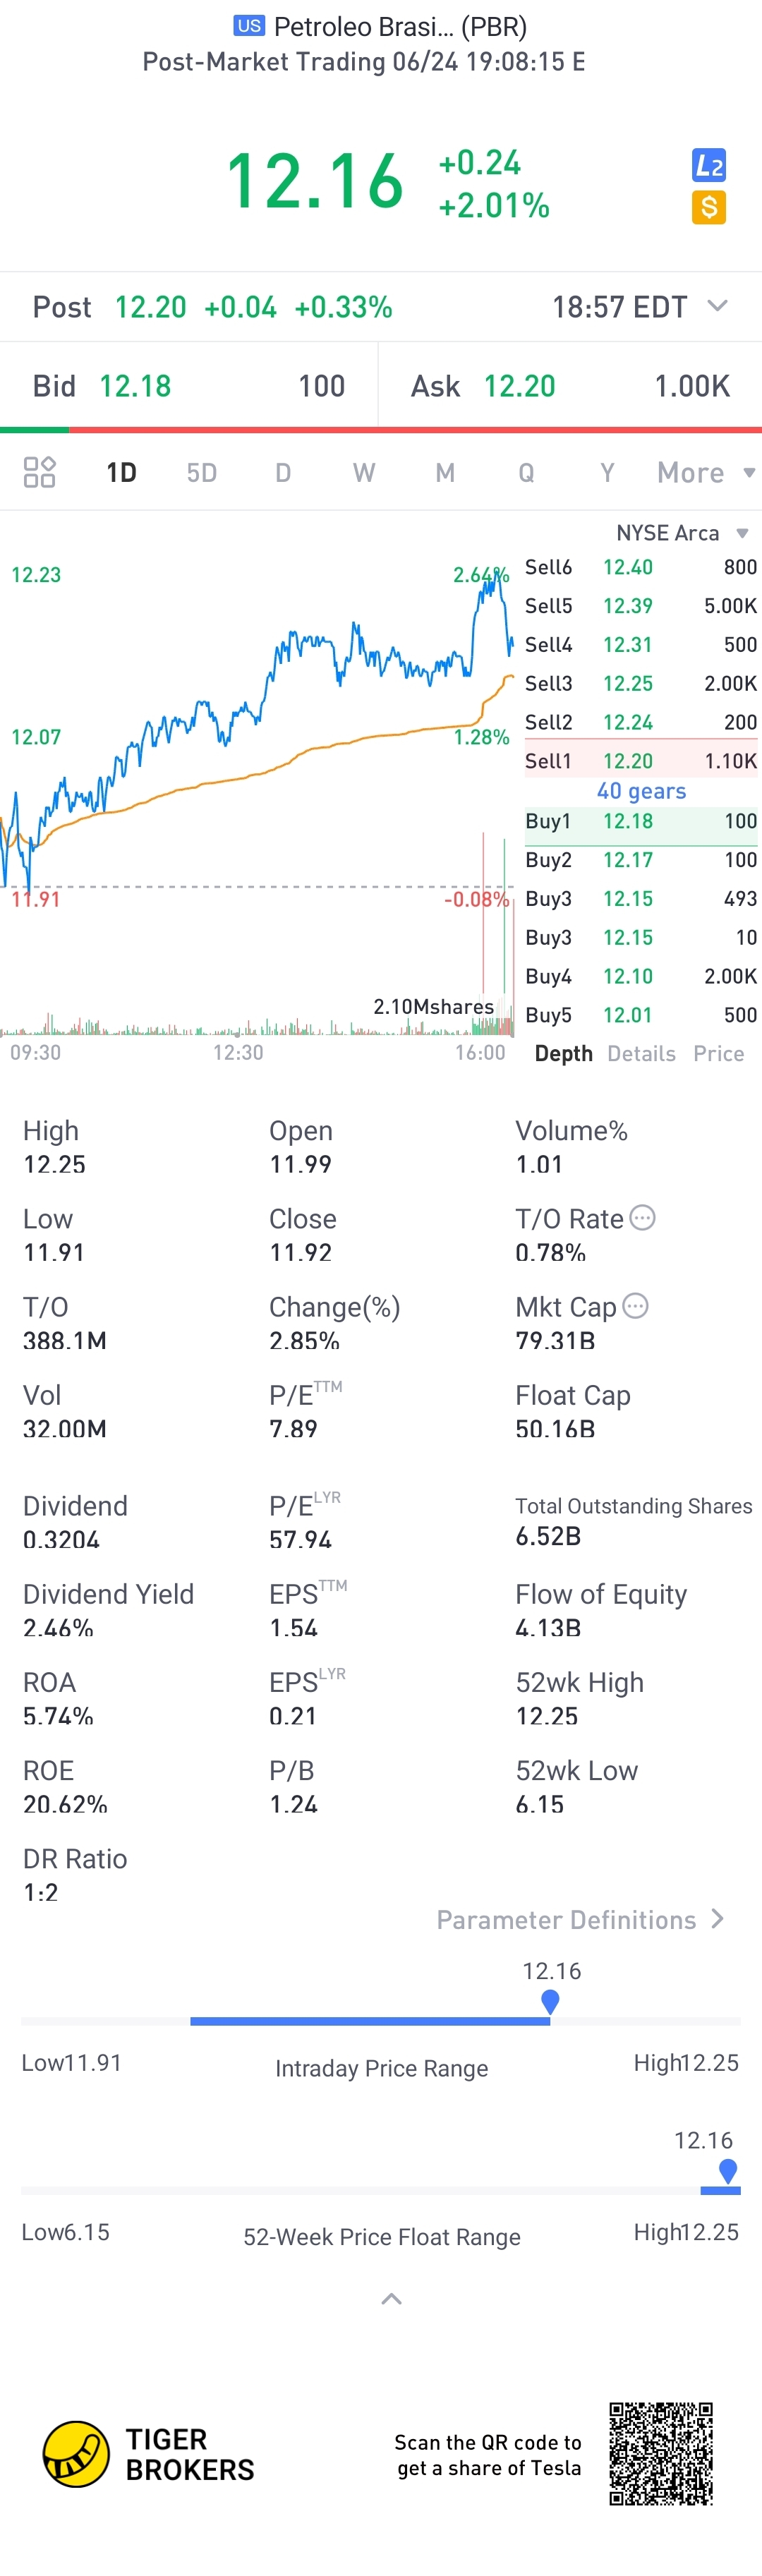This screenshot has width=762, height=2576.
Task: Select the W weekly chart tab
Action: coord(364,472)
